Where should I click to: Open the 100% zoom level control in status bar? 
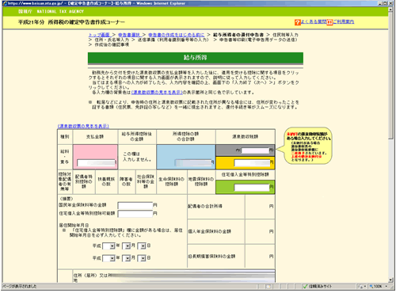[x=379, y=287]
